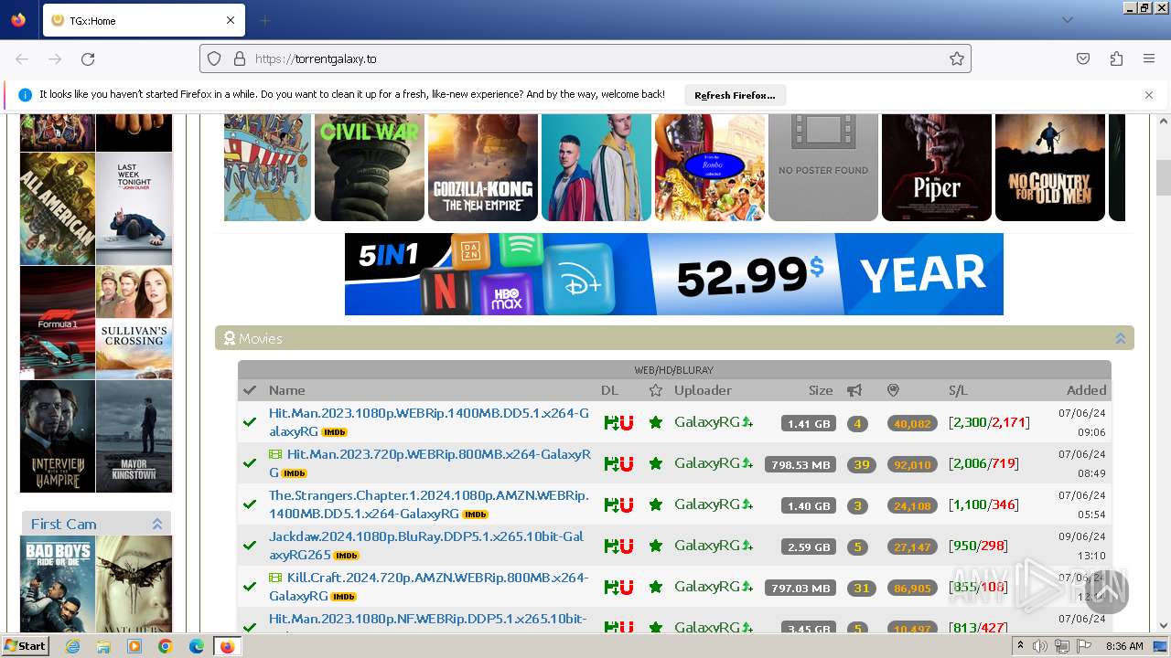
Task: Click the comments megaphone column header icon
Action: click(x=854, y=390)
